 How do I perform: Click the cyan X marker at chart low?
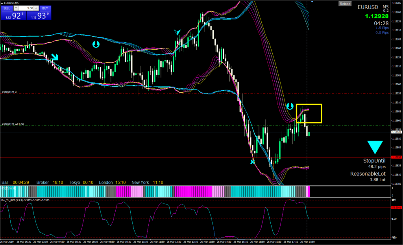[x=253, y=162]
